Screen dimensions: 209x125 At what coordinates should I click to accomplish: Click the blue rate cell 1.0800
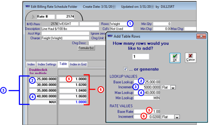pyautogui.click(x=73, y=102)
